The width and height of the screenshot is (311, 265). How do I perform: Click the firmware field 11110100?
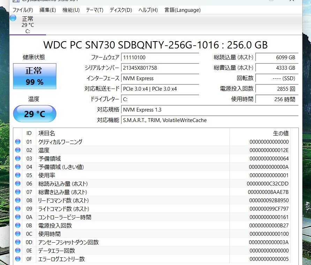coord(160,58)
